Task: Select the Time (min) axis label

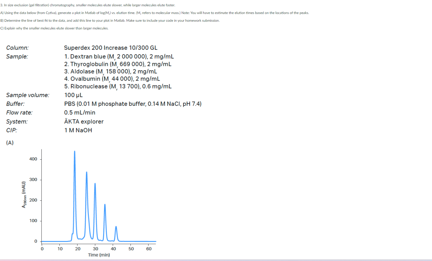Action: coord(99,255)
